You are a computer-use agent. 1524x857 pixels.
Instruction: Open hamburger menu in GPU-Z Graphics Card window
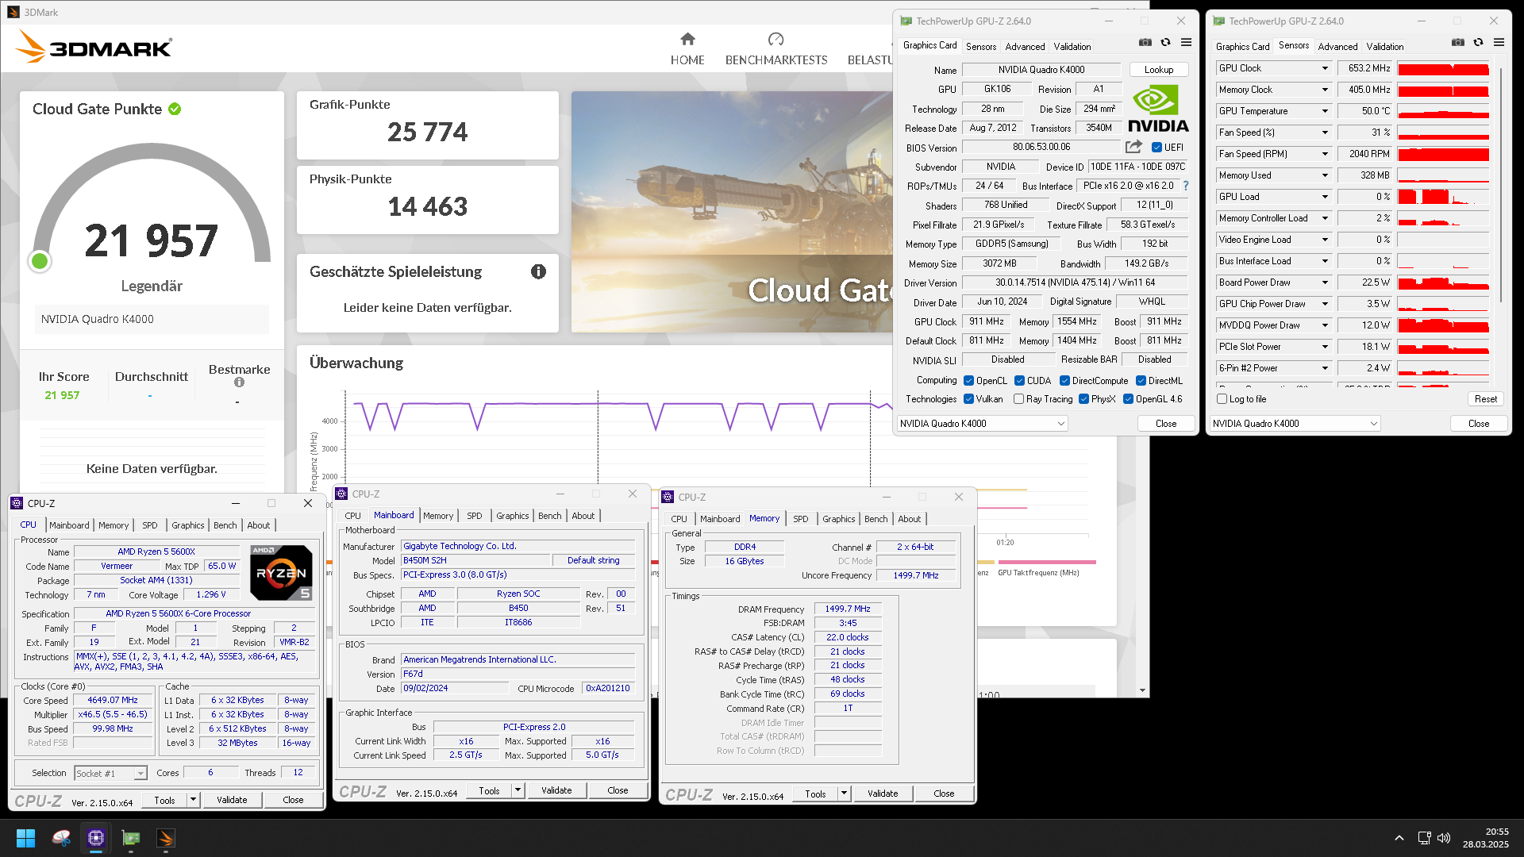pos(1186,43)
